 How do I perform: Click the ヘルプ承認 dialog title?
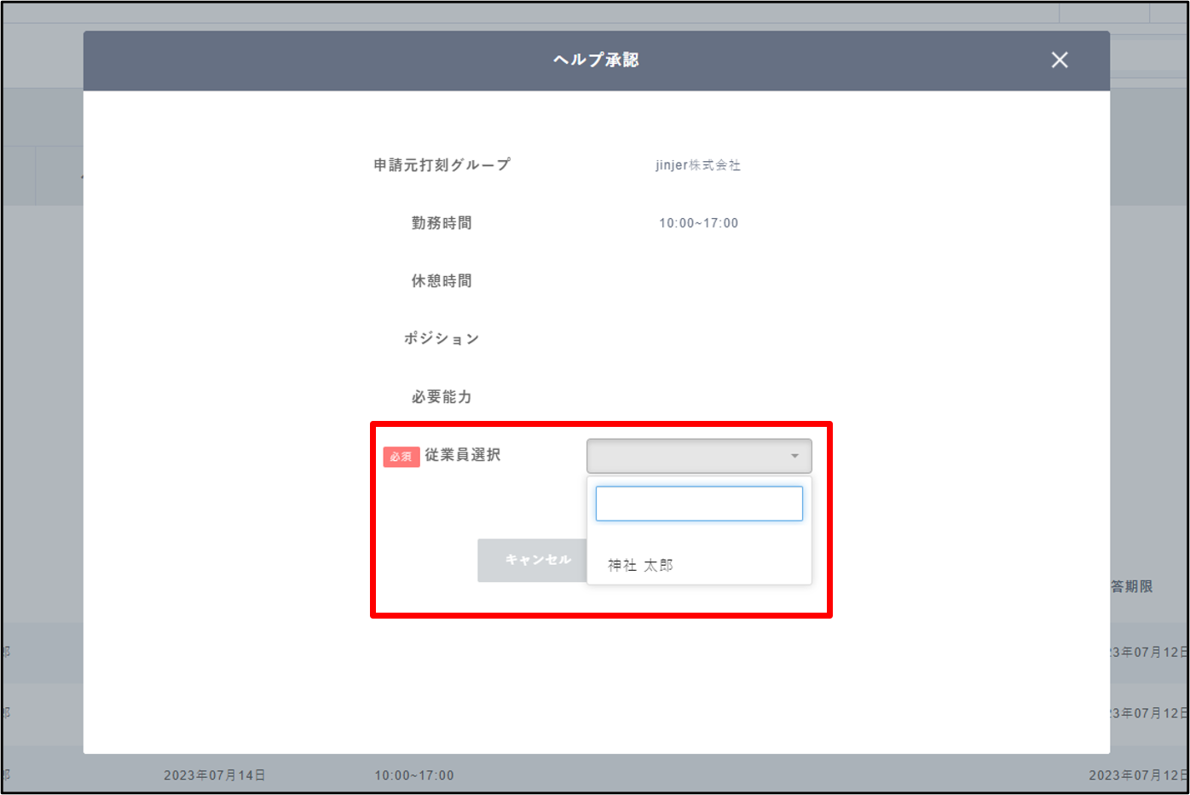596,60
